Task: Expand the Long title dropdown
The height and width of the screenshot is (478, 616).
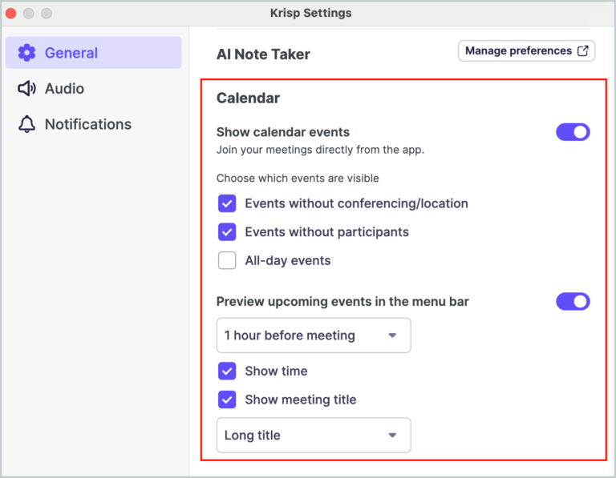Action: 314,436
